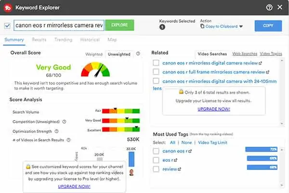Open the help question mark icon

(269, 7)
